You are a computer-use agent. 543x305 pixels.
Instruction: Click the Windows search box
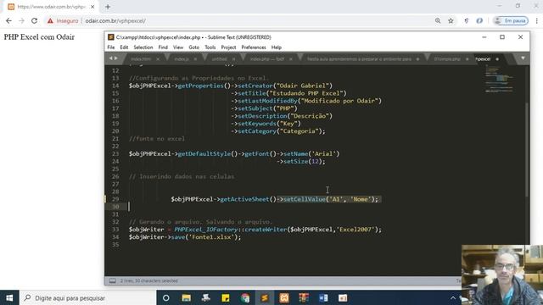click(87, 297)
